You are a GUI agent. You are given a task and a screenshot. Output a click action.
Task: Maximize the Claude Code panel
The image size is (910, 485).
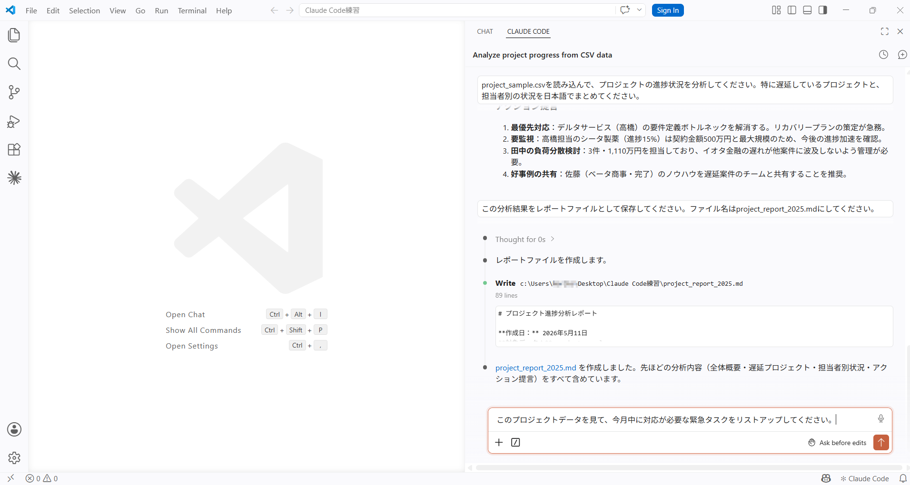(885, 31)
